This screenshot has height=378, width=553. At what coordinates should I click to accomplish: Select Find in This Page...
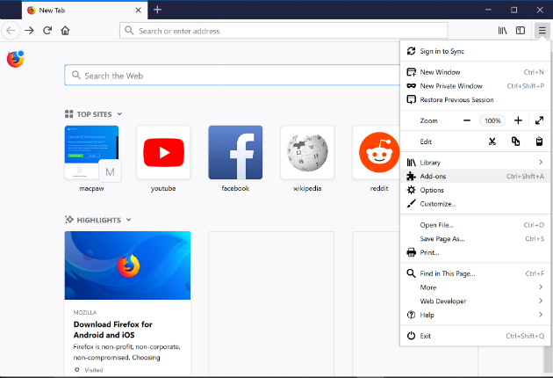tap(475, 273)
